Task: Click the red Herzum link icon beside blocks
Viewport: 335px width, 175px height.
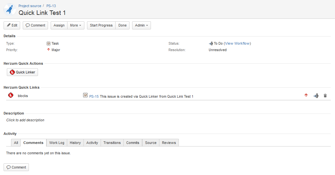Action: point(11,95)
